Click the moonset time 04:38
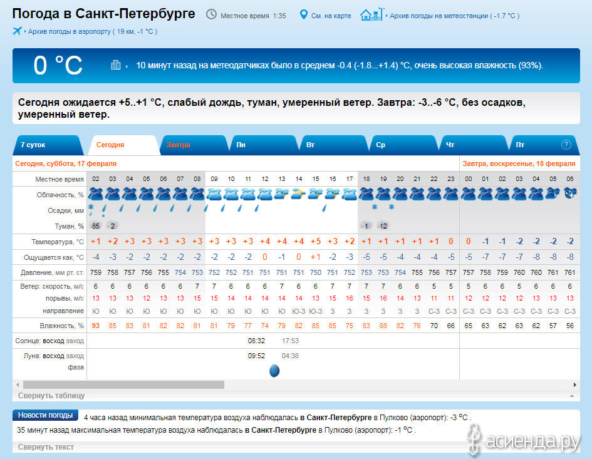 click(290, 356)
